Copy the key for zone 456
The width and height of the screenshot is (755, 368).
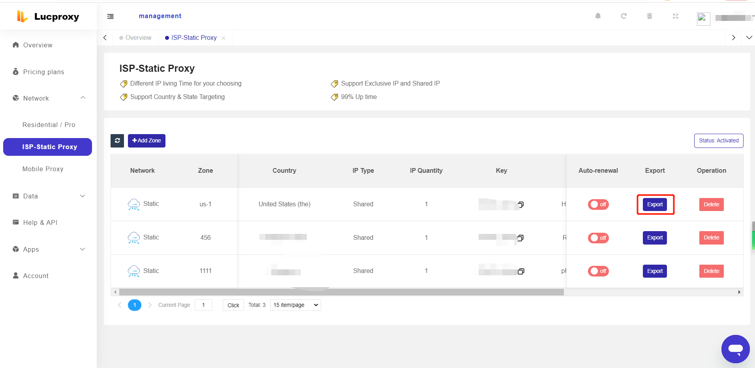[x=520, y=238]
